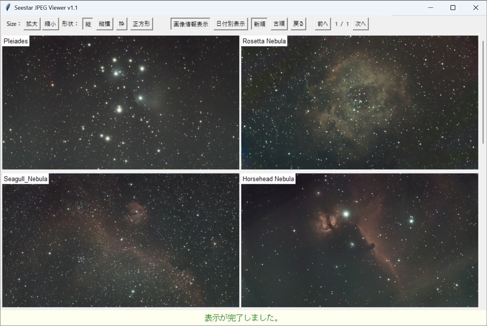
Task: Click the 戻る button to go back
Action: (298, 23)
